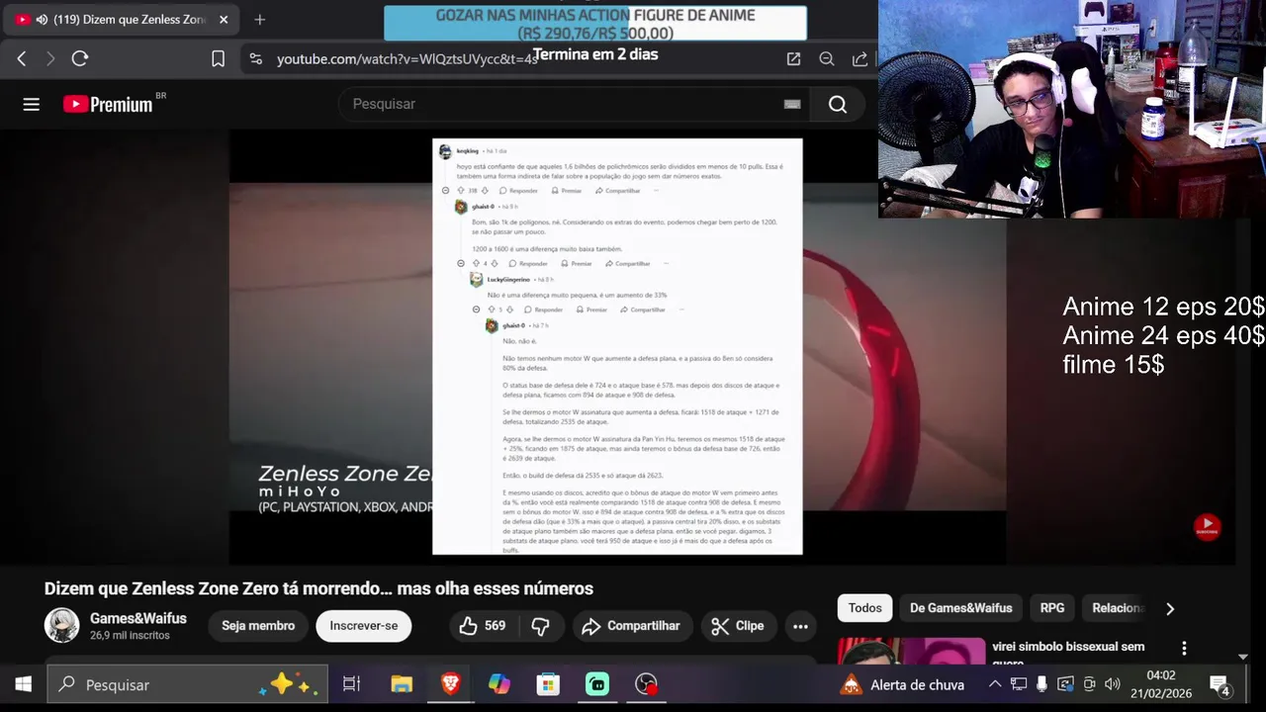Open options for virei simbolo bissexual video
This screenshot has height=712, width=1266.
[x=1184, y=649]
